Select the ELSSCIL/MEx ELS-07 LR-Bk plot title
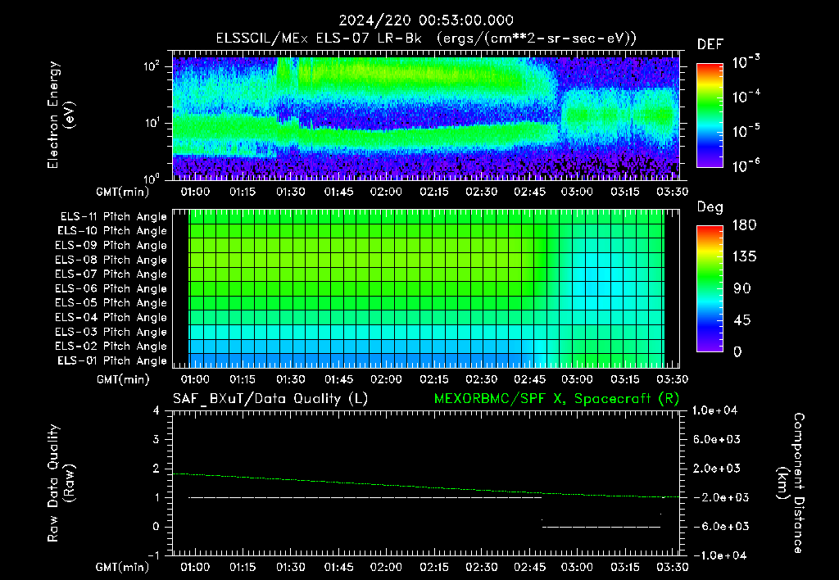Screen dimensions: 839x580 click(x=426, y=39)
